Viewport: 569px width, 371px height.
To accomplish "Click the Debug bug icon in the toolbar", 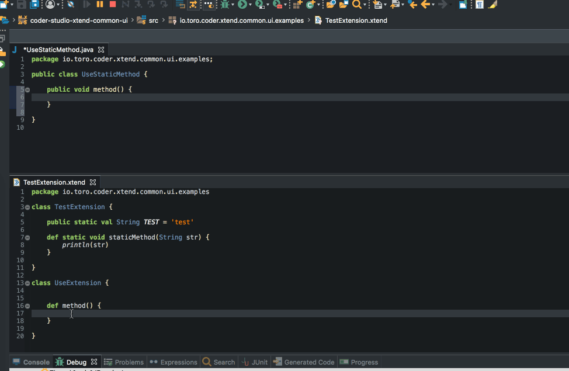I will pyautogui.click(x=225, y=5).
